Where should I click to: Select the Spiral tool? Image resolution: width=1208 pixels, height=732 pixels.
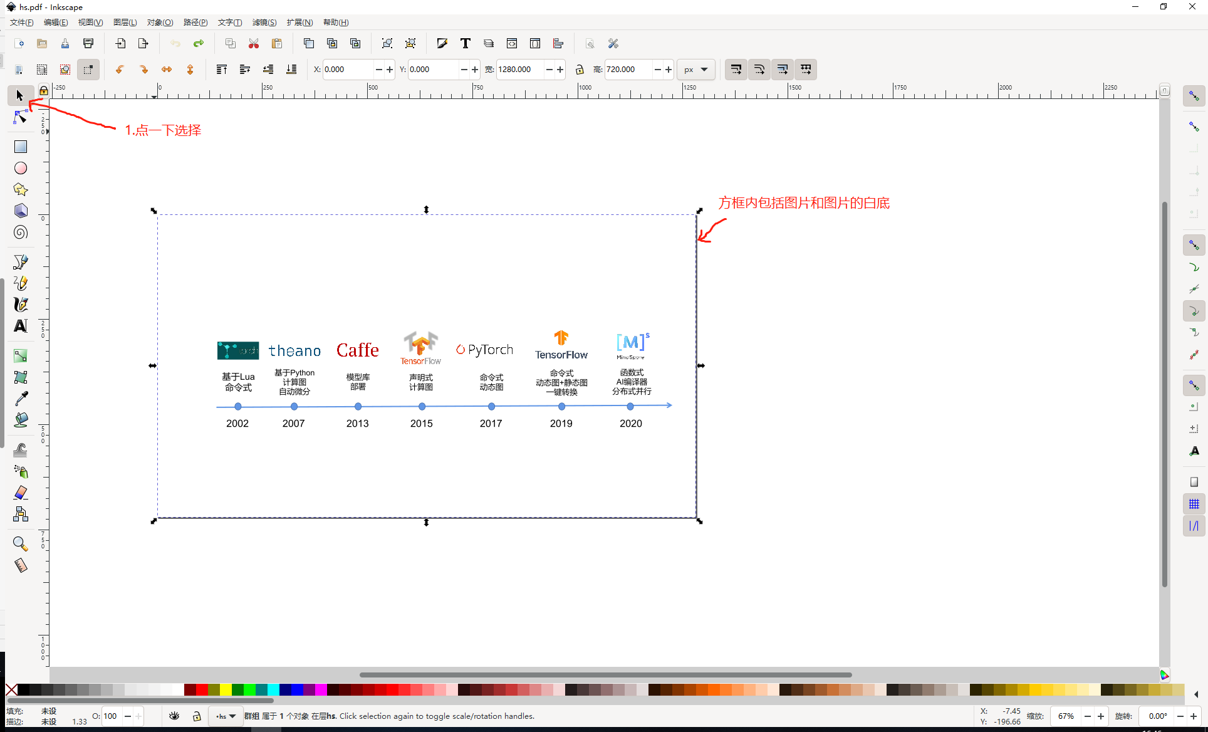(21, 233)
